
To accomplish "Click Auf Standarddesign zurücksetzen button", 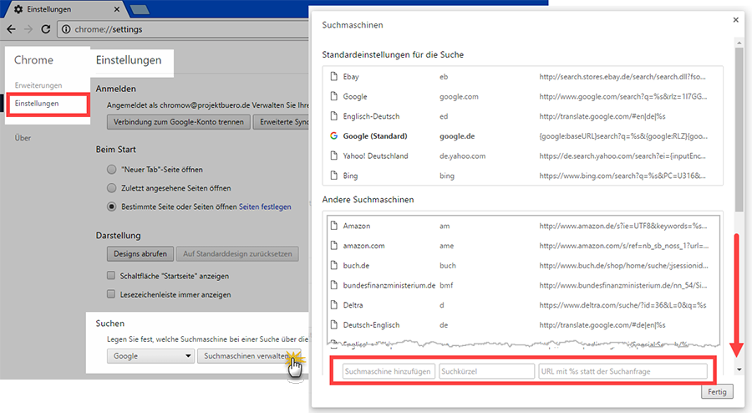I will point(237,254).
